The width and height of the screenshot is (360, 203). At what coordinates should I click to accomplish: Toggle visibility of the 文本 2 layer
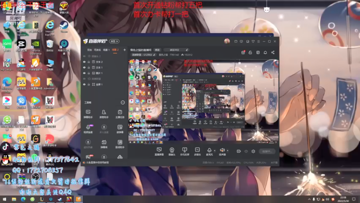(84, 62)
